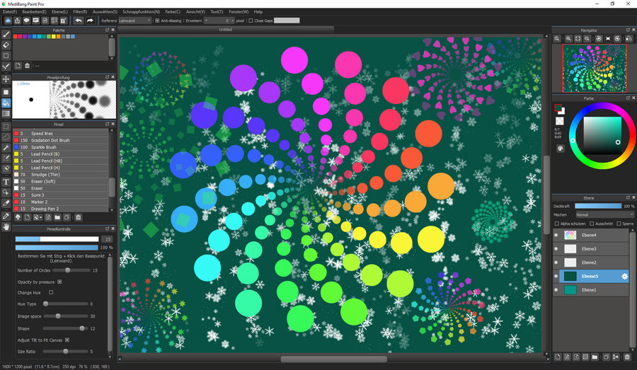Screen dimensions: 637x370
Task: Open the Fenster(W) menu
Action: click(x=239, y=12)
